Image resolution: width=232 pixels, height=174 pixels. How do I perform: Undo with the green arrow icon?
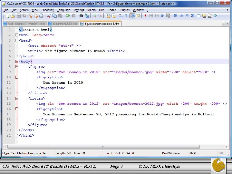tap(68, 15)
